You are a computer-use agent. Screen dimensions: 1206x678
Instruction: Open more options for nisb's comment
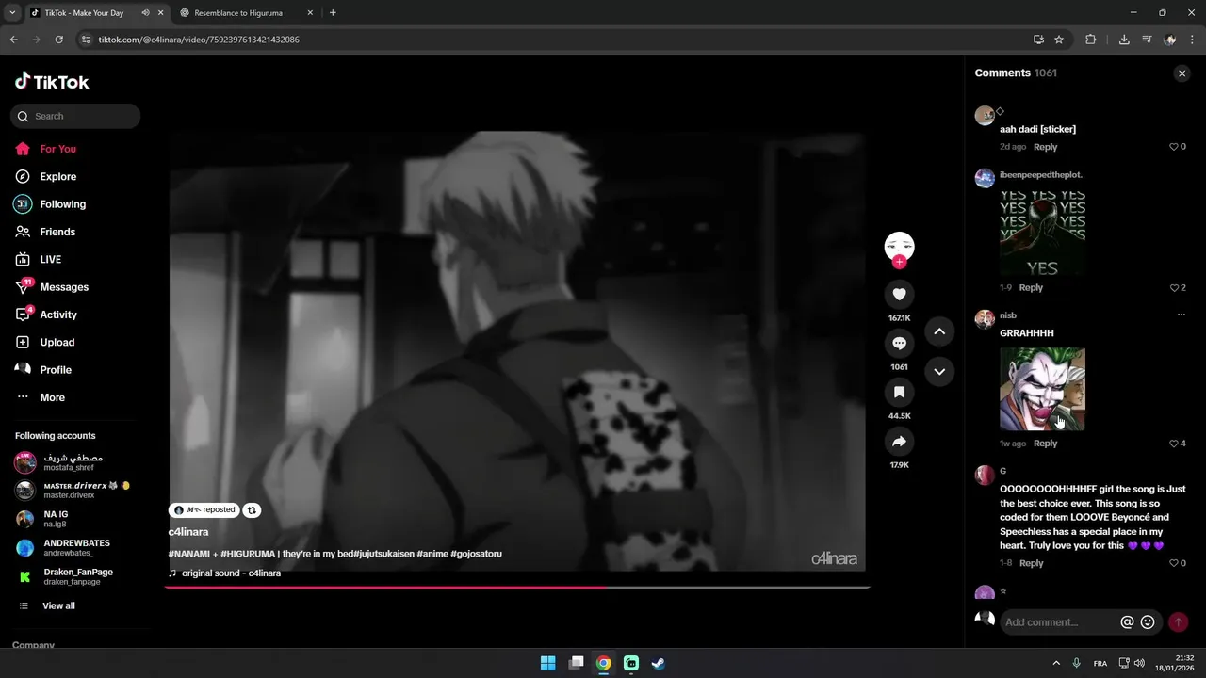[1181, 315]
